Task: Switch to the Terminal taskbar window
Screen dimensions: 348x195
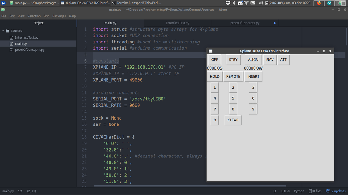Action: point(137,3)
